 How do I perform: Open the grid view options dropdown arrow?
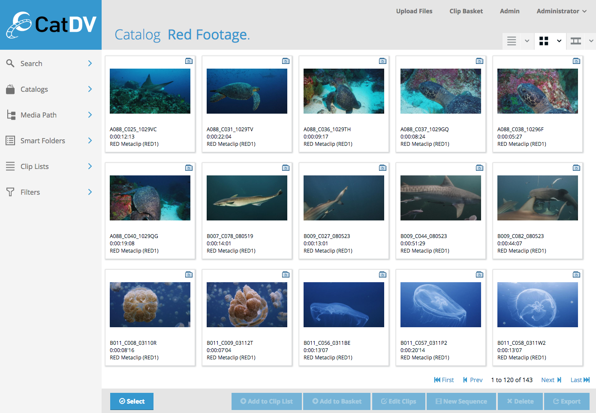pos(559,41)
